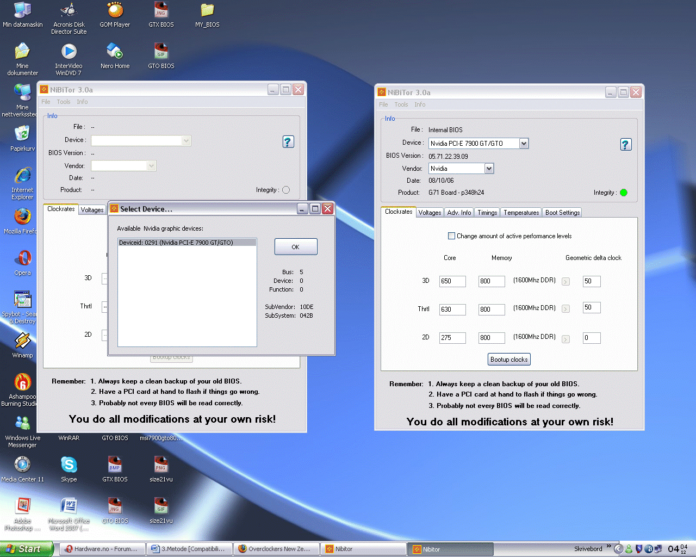Click the arrow button beside 3D memory clock
Image resolution: width=696 pixels, height=557 pixels.
pos(565,282)
